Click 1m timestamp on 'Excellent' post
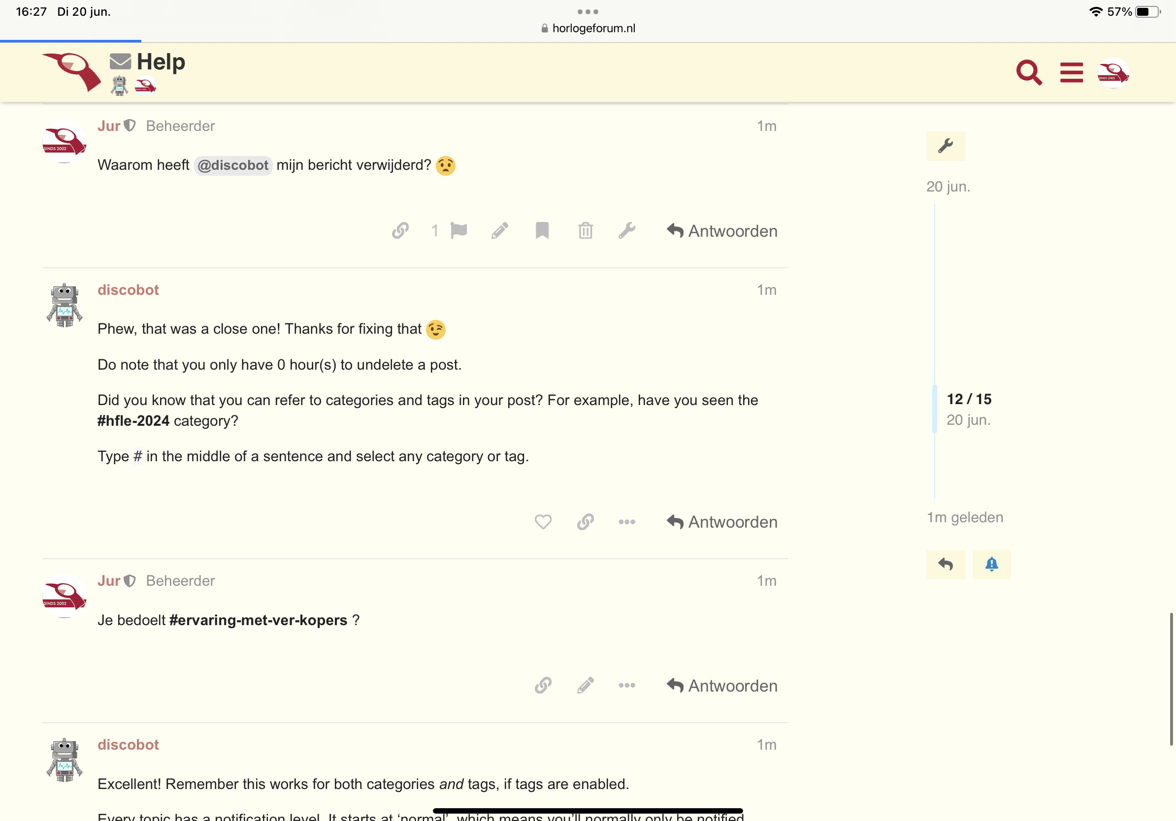Image resolution: width=1176 pixels, height=821 pixels. point(766,744)
